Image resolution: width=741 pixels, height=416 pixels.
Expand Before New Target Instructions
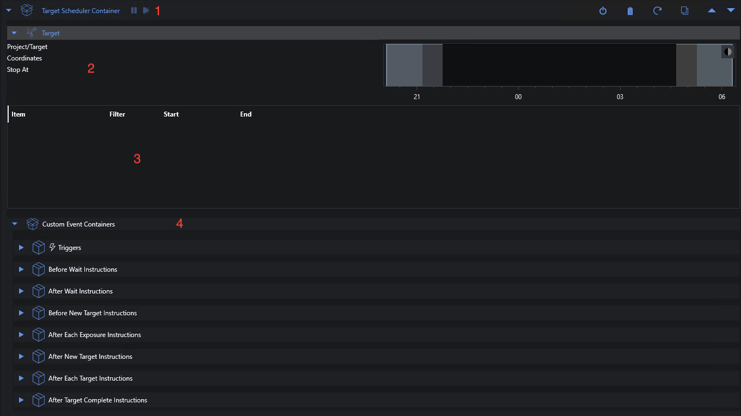21,313
